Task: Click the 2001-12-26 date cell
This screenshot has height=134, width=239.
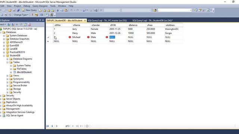Action: pos(118,33)
